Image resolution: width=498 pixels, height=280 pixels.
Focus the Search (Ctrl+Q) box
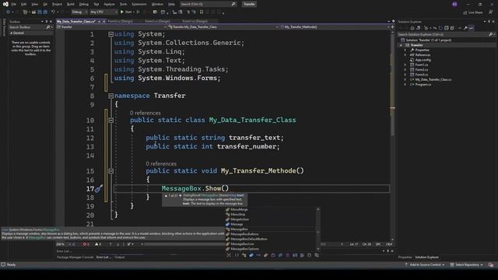[208, 4]
